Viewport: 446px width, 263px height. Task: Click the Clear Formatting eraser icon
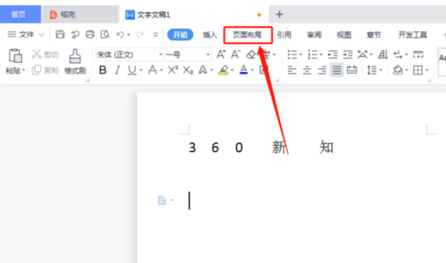(x=251, y=54)
